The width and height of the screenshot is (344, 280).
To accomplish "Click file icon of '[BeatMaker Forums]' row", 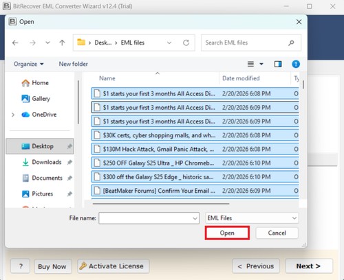I will (x=97, y=191).
